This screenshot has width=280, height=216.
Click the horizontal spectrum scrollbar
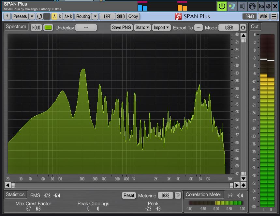pos(121,185)
